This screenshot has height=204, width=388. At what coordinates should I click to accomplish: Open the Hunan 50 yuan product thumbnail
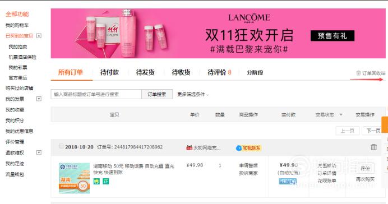point(74,178)
